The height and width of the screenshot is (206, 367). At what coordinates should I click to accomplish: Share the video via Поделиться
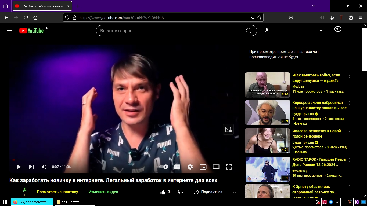[208, 192]
